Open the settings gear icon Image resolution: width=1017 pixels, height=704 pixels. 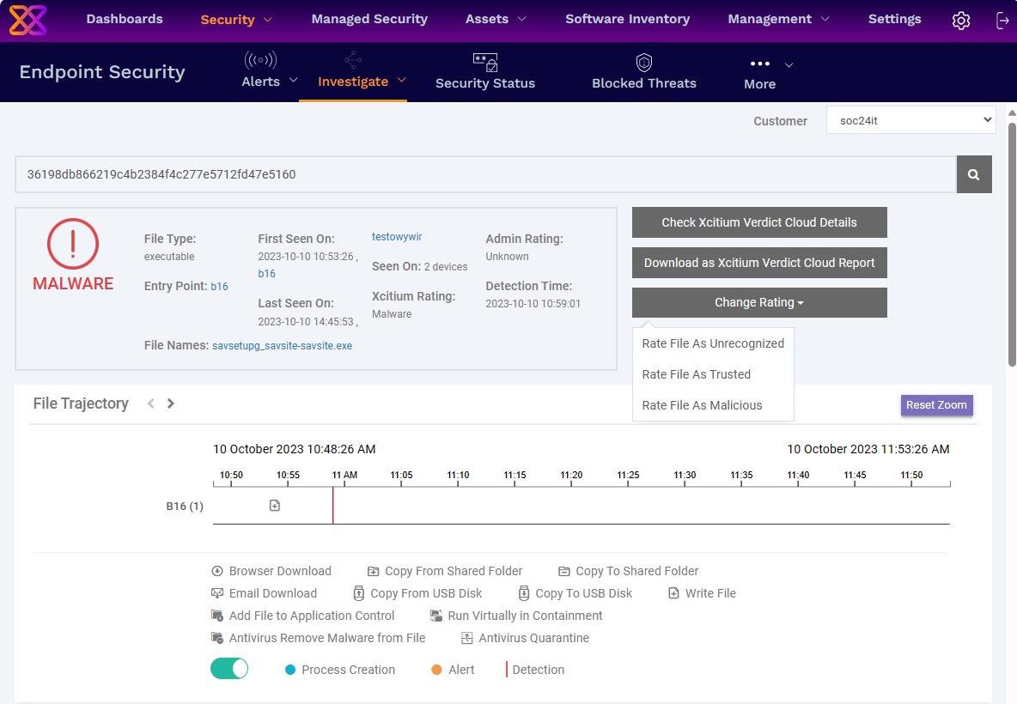tap(960, 20)
